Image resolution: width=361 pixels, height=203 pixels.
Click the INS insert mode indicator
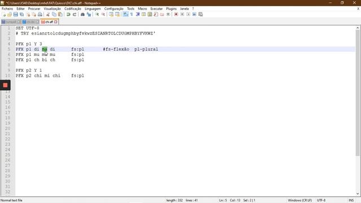tap(351, 200)
